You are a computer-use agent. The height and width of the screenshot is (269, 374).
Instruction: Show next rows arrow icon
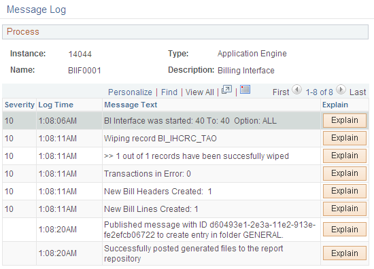click(x=341, y=90)
